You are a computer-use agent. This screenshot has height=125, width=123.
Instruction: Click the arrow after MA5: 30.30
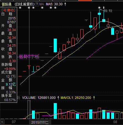coord(65,4)
